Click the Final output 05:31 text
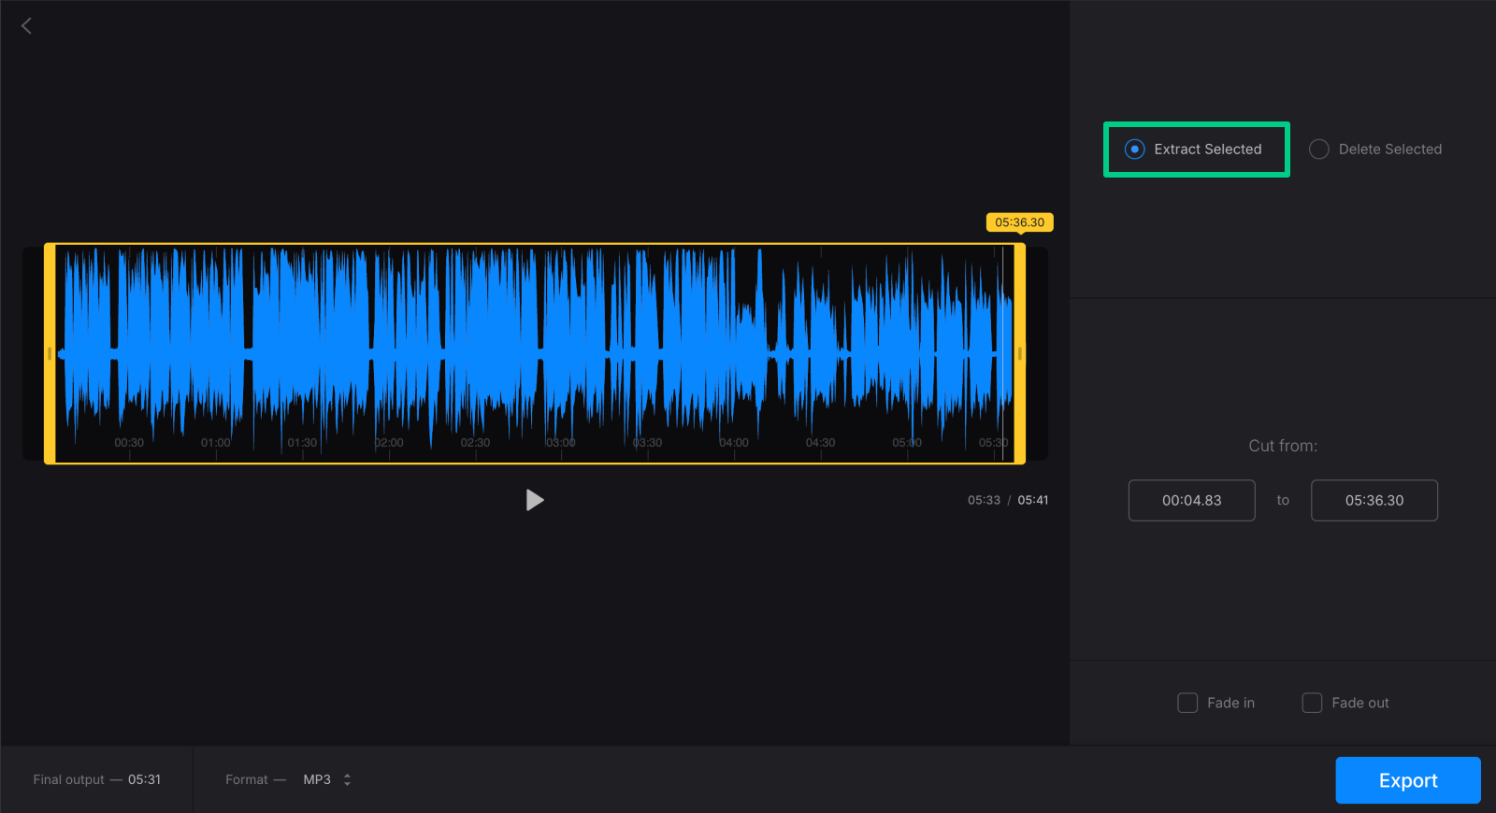This screenshot has height=813, width=1496. coord(97,779)
